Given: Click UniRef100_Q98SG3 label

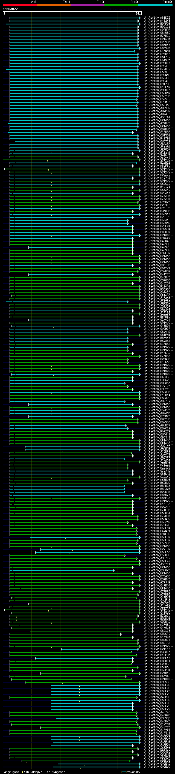Looking at the screenshot, I should pos(157,682).
